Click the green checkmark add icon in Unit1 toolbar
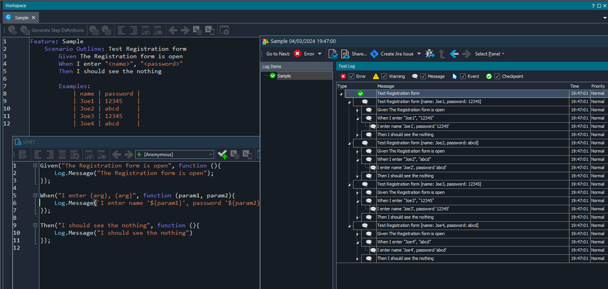Viewport: 608px width, 289px height. click(x=223, y=154)
